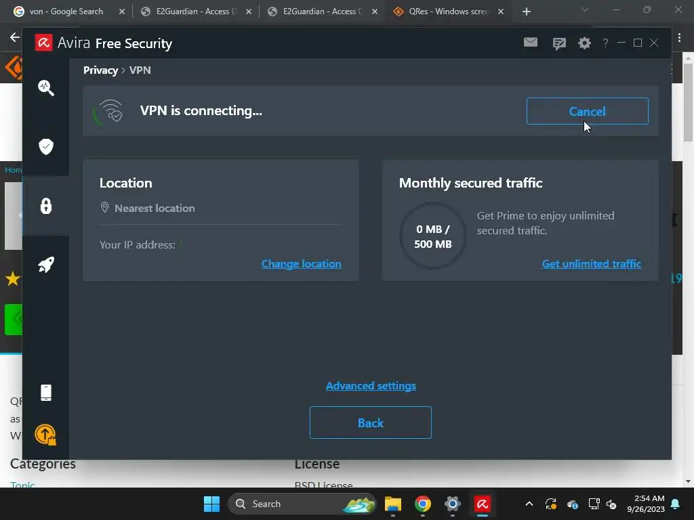
Task: Open the Status scan sidebar icon
Action: tap(46, 87)
